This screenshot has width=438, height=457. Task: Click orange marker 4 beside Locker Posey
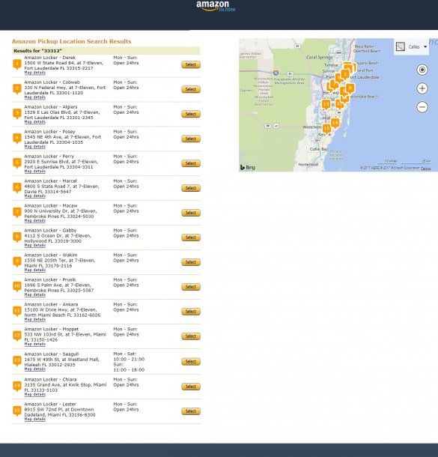click(x=17, y=139)
